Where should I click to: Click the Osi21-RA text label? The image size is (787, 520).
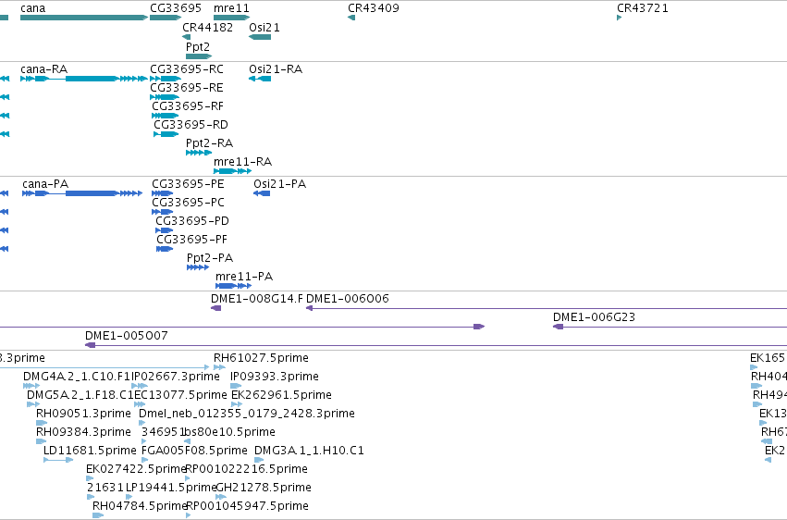pos(276,69)
